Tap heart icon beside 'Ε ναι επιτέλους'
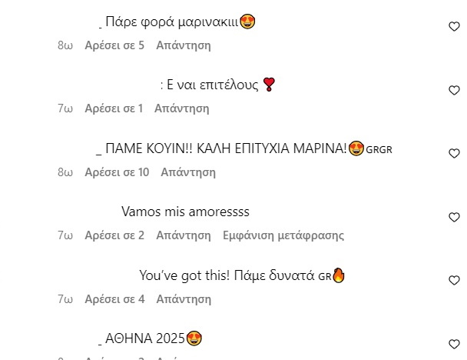Screen dimensions: 467x360 point(454,90)
